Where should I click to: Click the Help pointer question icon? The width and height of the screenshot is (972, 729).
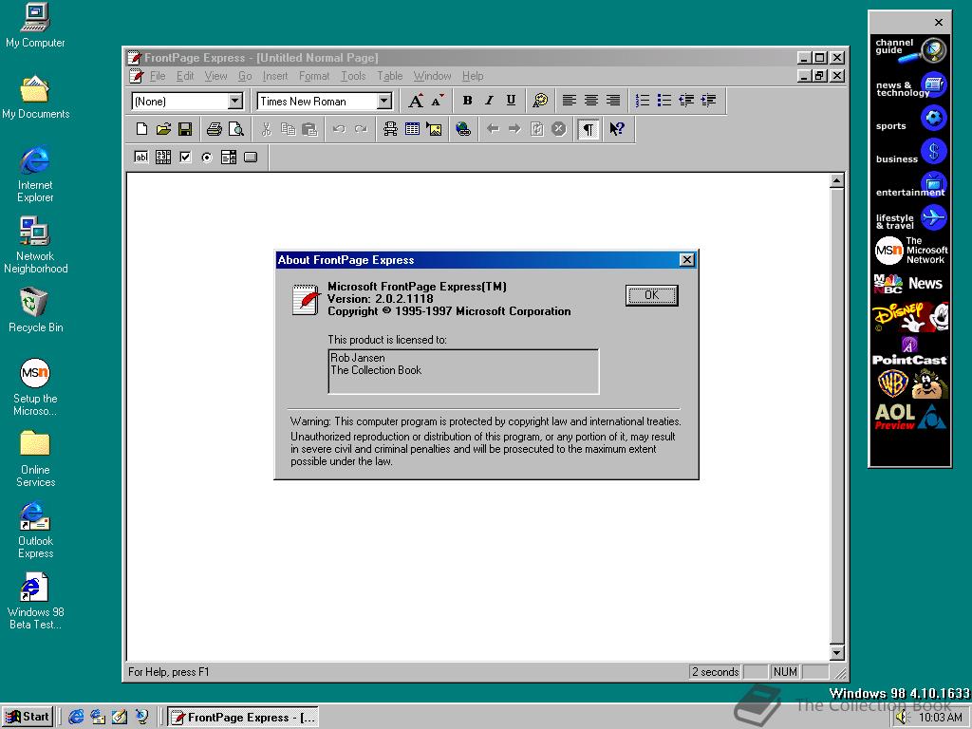[x=617, y=129]
